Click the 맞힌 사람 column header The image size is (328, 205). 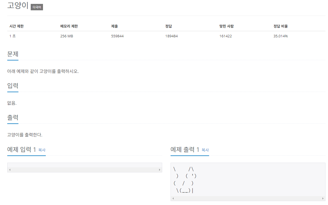[x=227, y=26]
